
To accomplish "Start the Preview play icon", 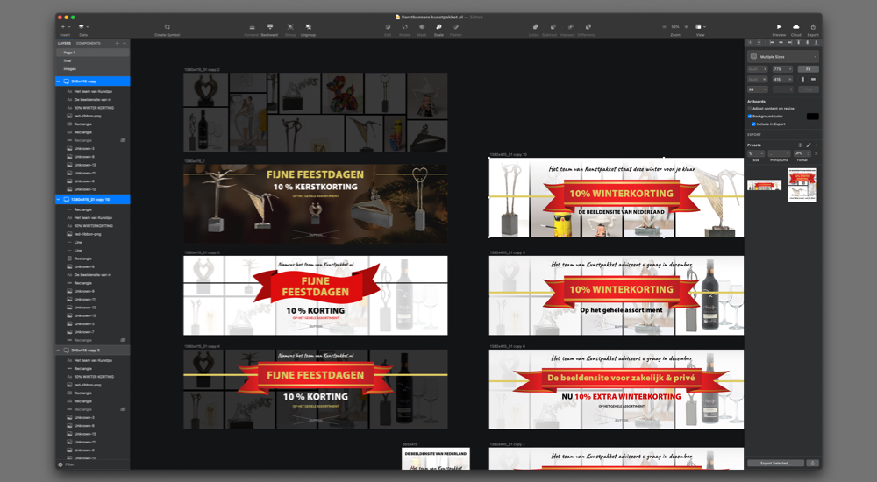I will click(x=779, y=27).
